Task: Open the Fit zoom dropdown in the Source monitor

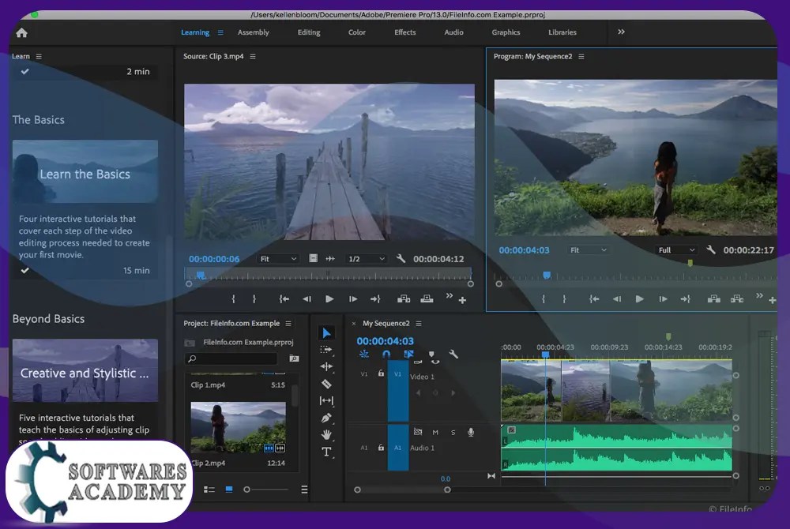Action: [x=276, y=258]
